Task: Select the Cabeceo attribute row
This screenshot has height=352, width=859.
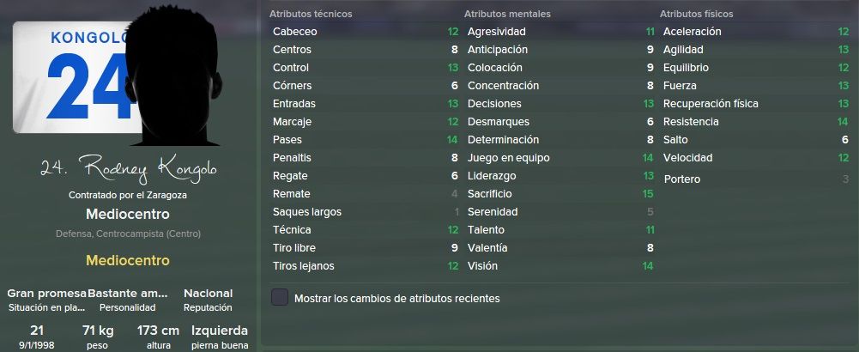Action: point(366,32)
